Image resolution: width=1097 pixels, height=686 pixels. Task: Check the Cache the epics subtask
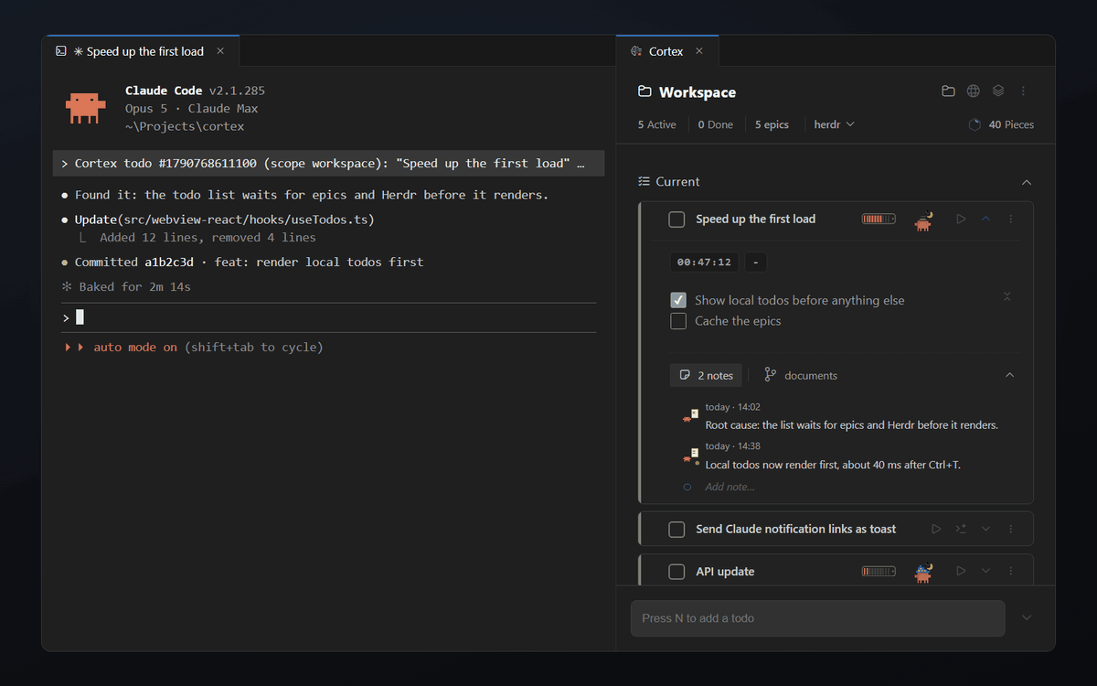click(x=678, y=321)
